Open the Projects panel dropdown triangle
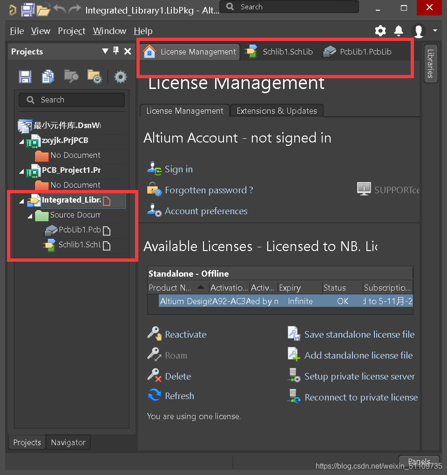This screenshot has height=475, width=447. [105, 51]
